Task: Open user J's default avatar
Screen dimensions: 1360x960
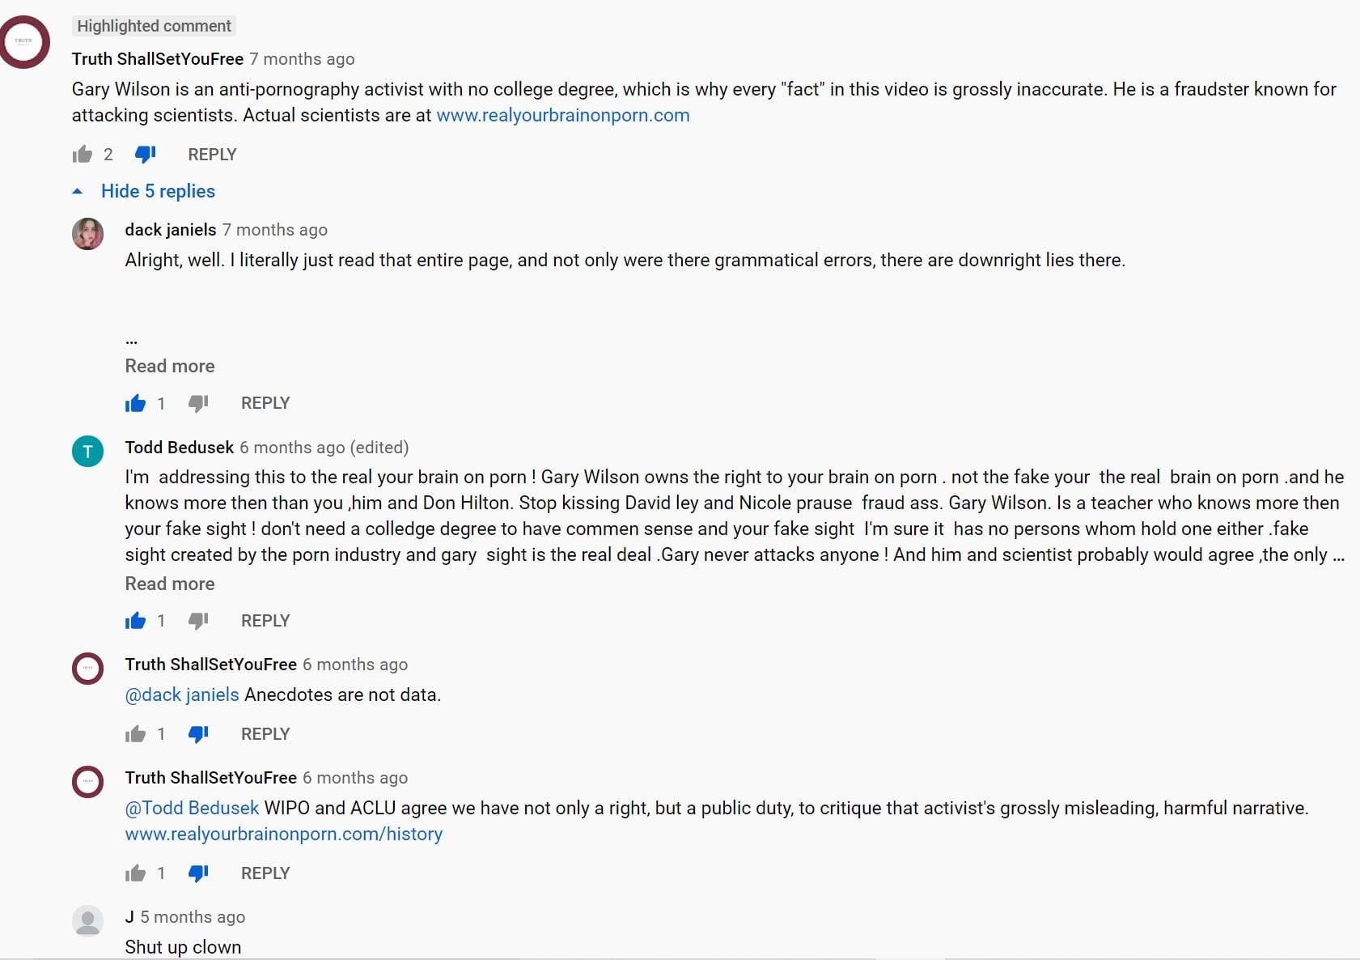Action: click(88, 921)
